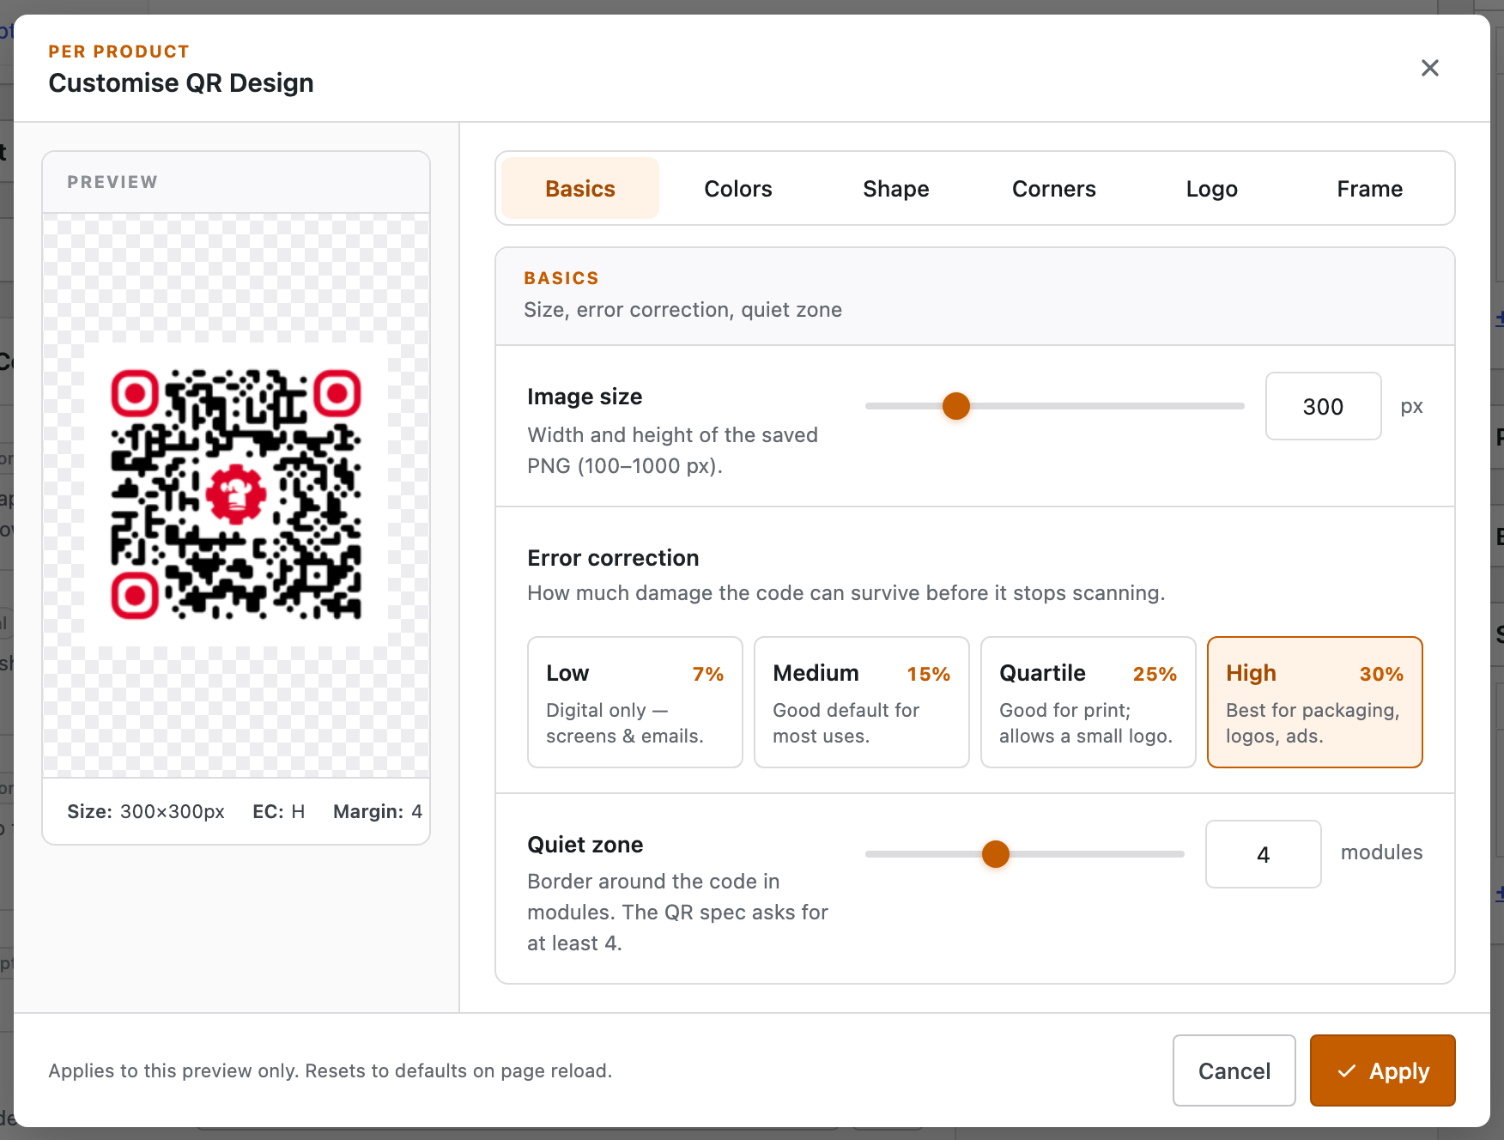
Task: Click the 'Error correction' heading
Action: (613, 558)
